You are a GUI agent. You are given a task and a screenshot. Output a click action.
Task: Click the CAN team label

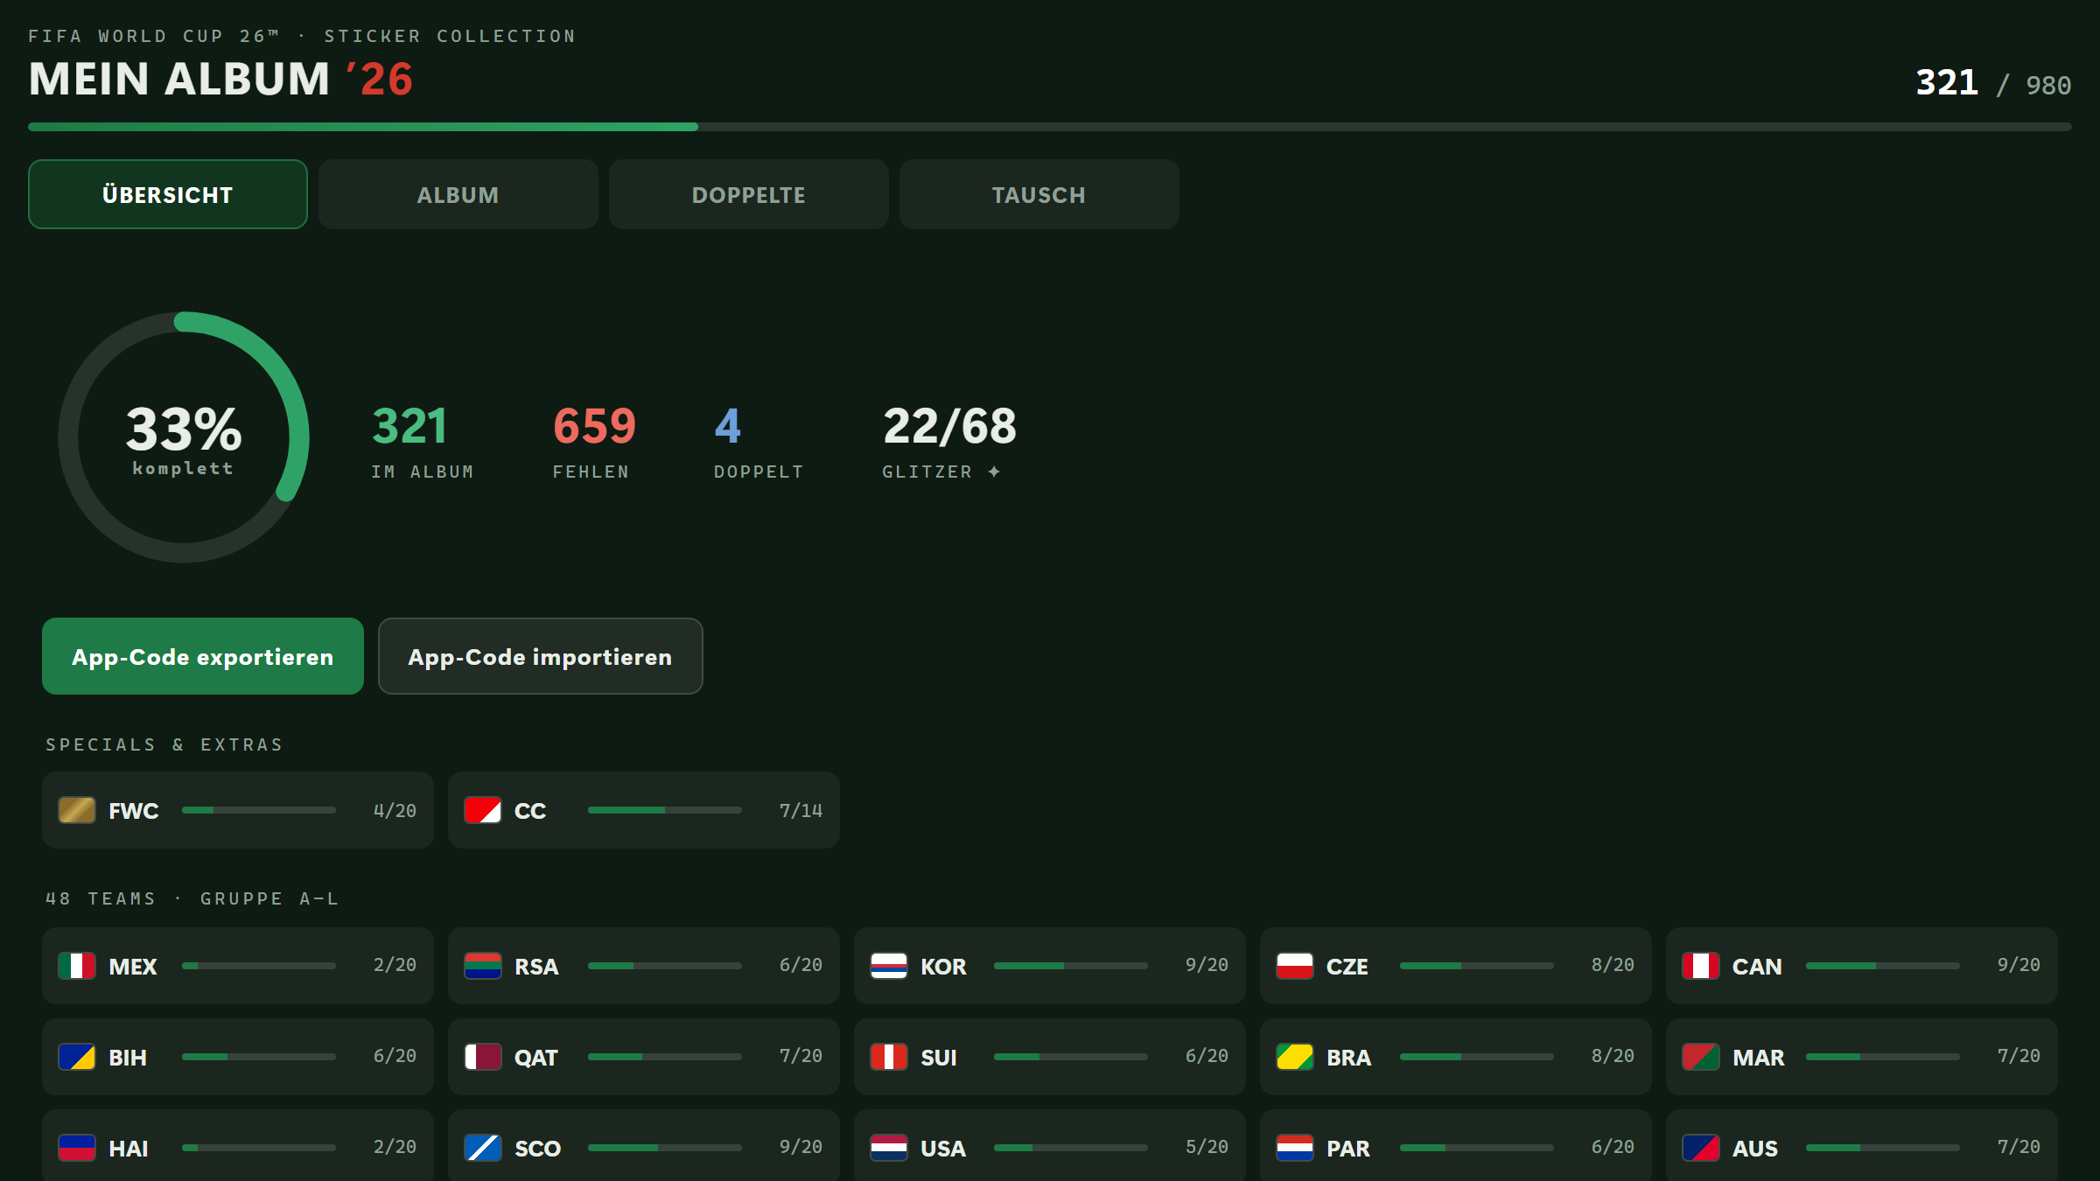point(1757,967)
